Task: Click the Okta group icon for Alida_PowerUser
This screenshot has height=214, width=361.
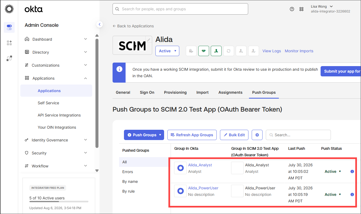Action: [x=180, y=191]
